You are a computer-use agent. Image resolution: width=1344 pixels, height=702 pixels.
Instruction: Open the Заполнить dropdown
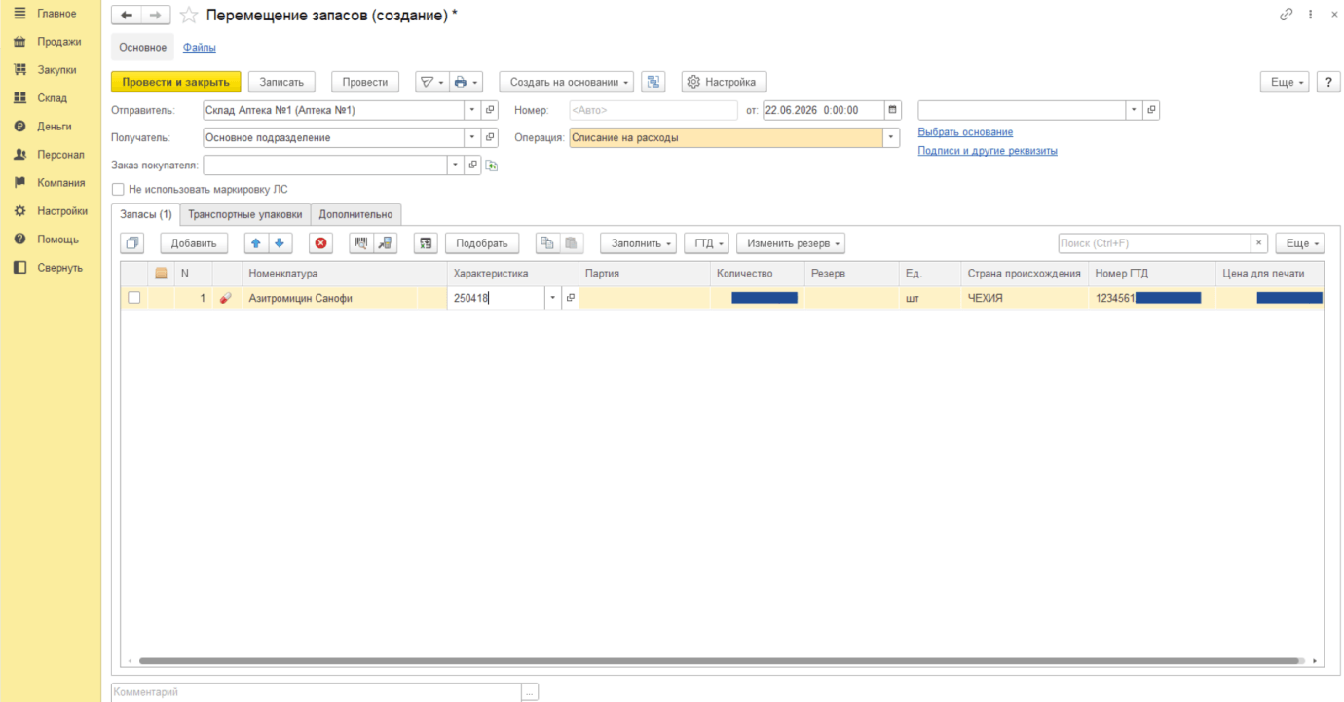(638, 243)
